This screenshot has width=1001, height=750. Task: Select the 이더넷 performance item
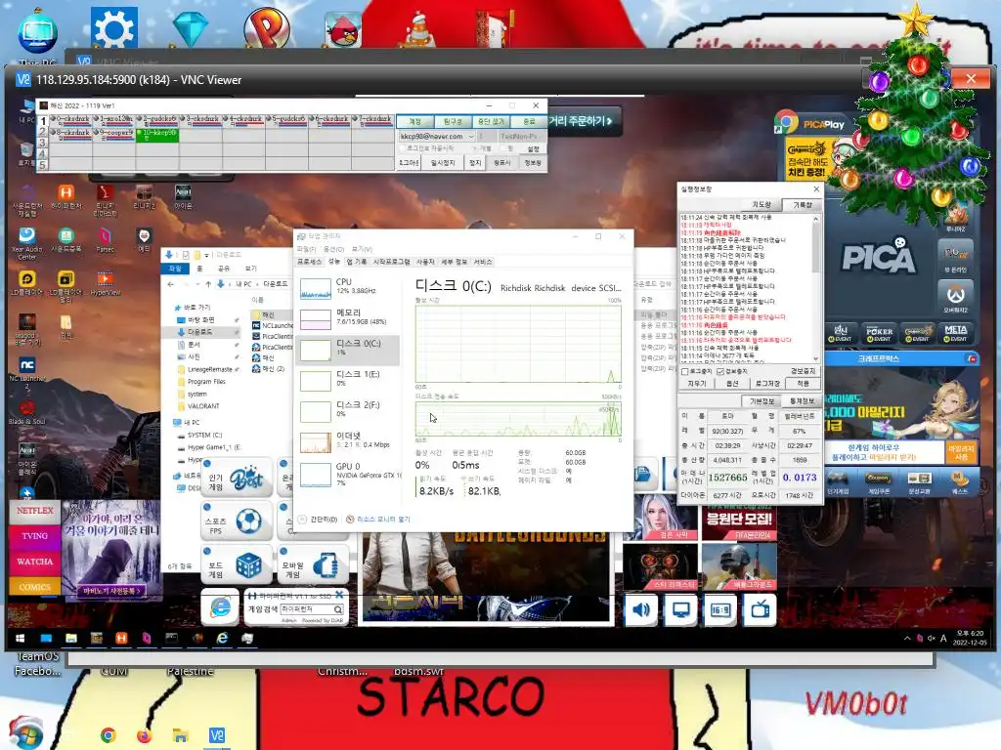[x=349, y=441]
